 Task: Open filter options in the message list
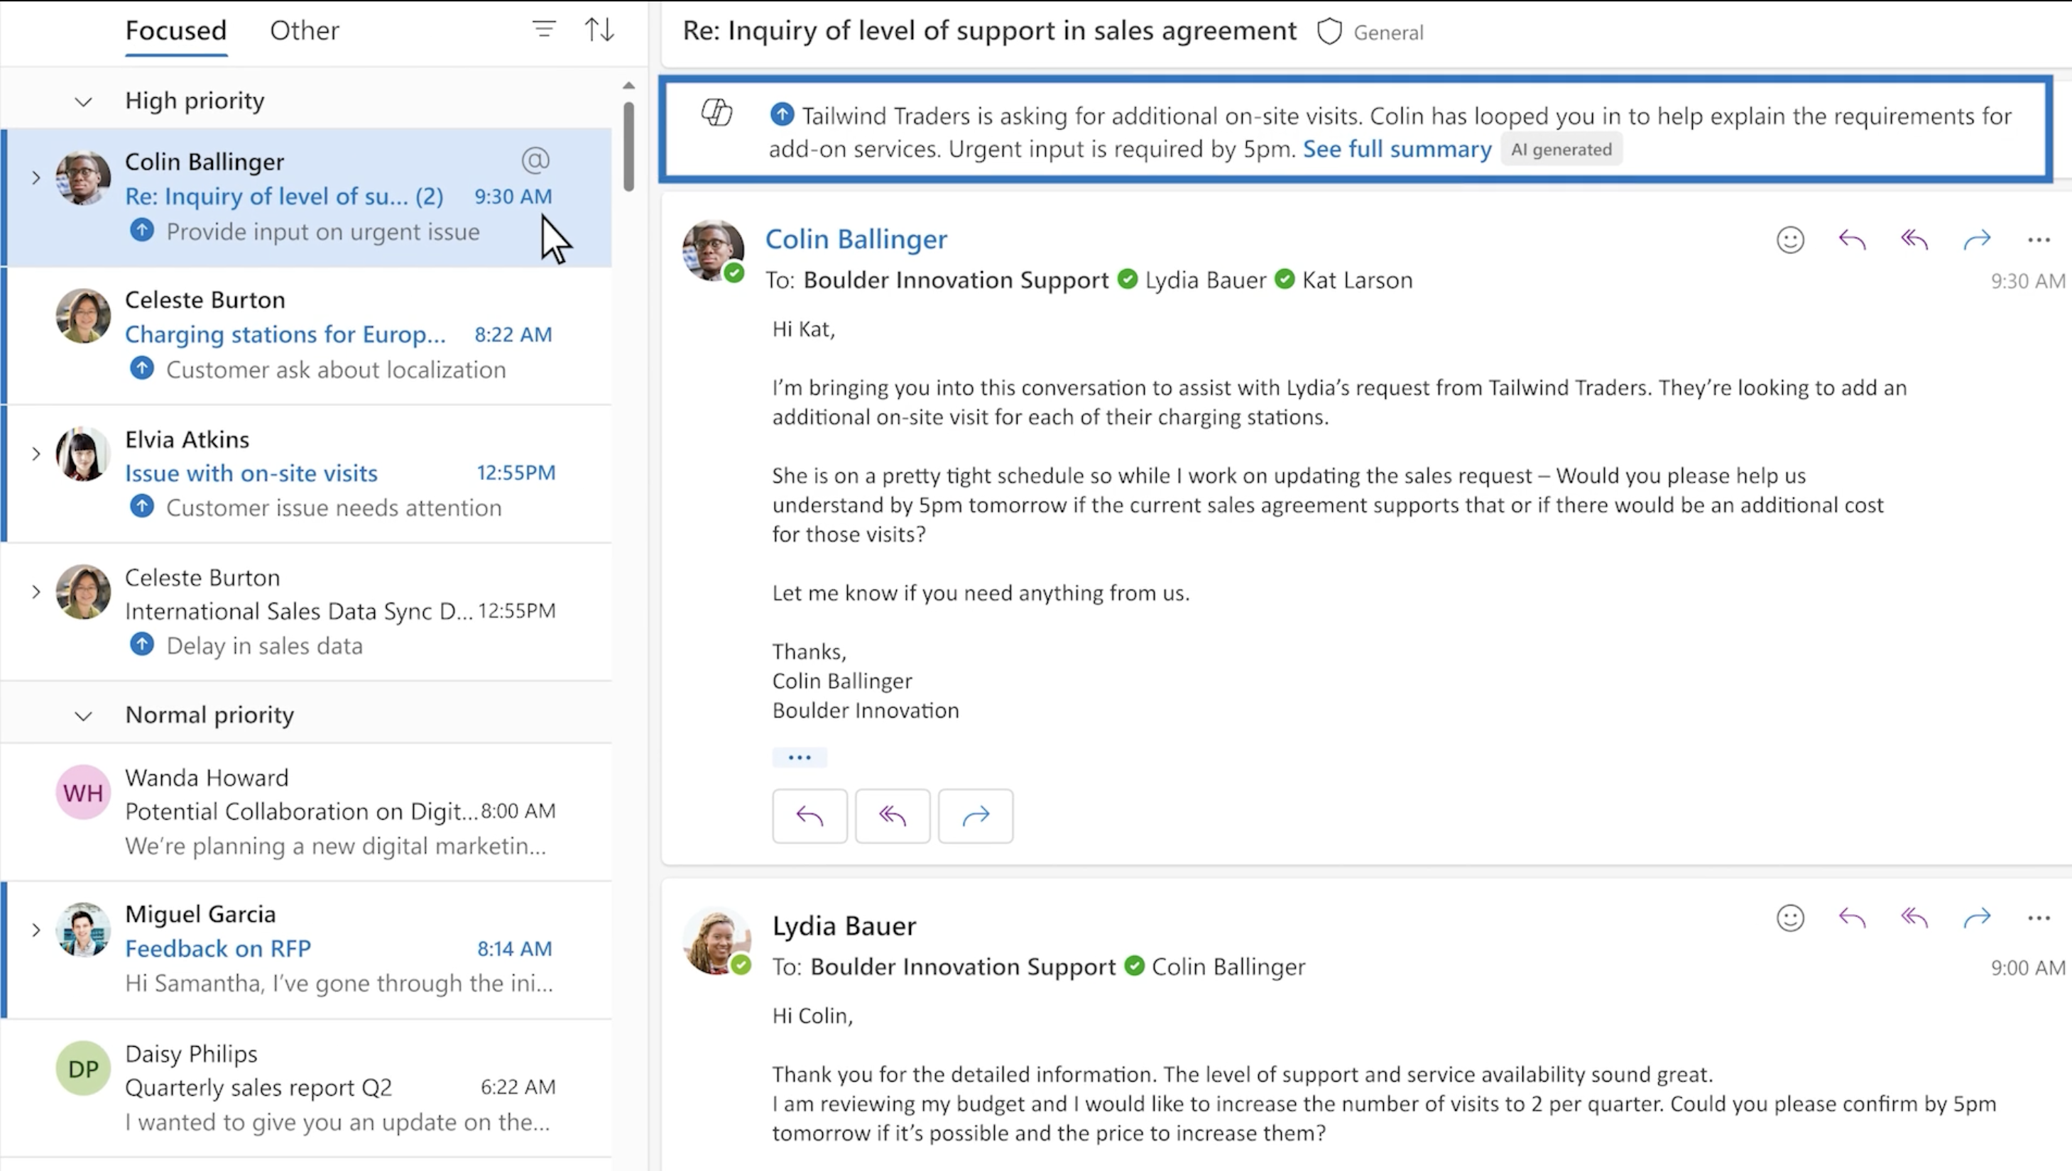pos(543,30)
